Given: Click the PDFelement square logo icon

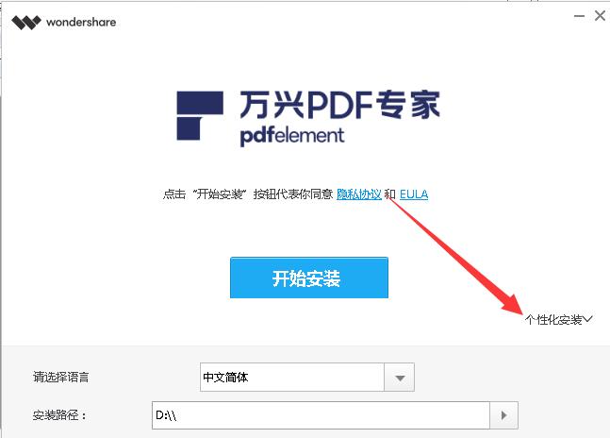Looking at the screenshot, I should [x=200, y=115].
